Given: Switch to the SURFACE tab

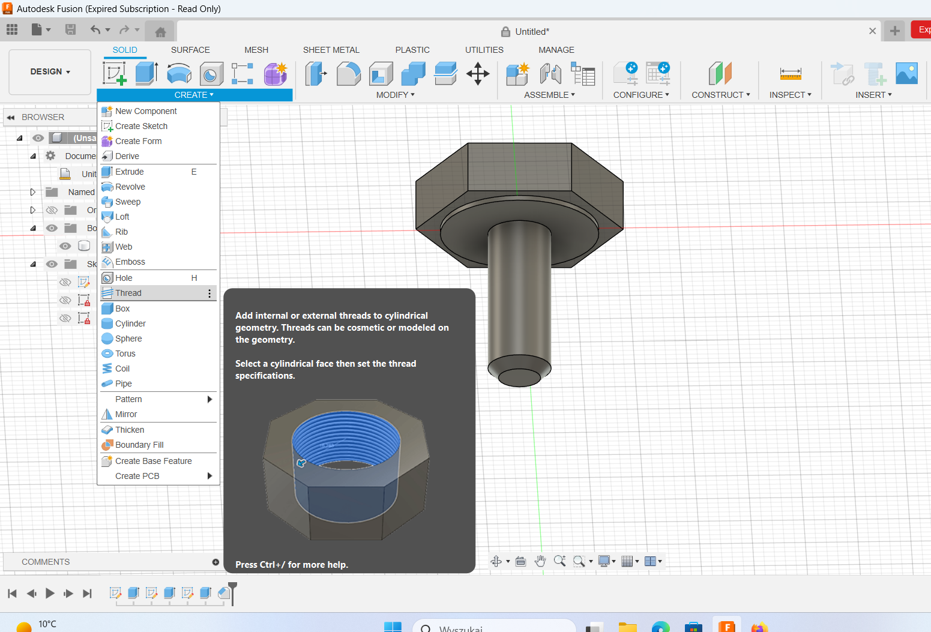Looking at the screenshot, I should pyautogui.click(x=190, y=50).
